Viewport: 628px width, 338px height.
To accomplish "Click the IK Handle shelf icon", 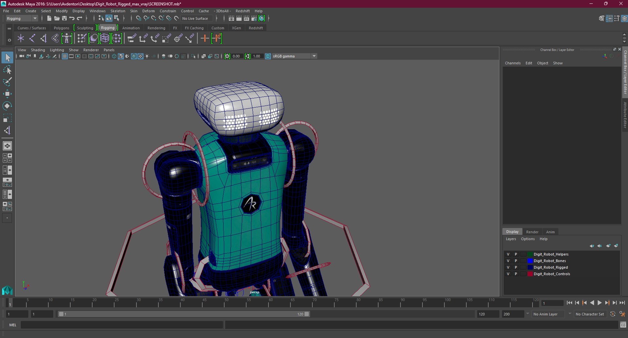I will [x=44, y=39].
